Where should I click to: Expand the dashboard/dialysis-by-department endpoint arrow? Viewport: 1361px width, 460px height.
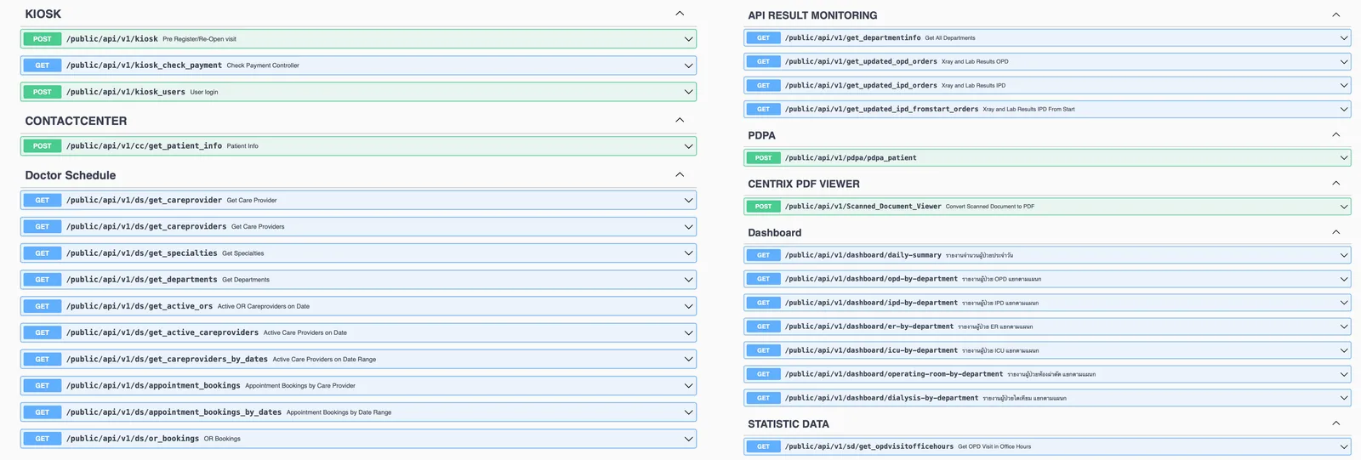click(1344, 398)
